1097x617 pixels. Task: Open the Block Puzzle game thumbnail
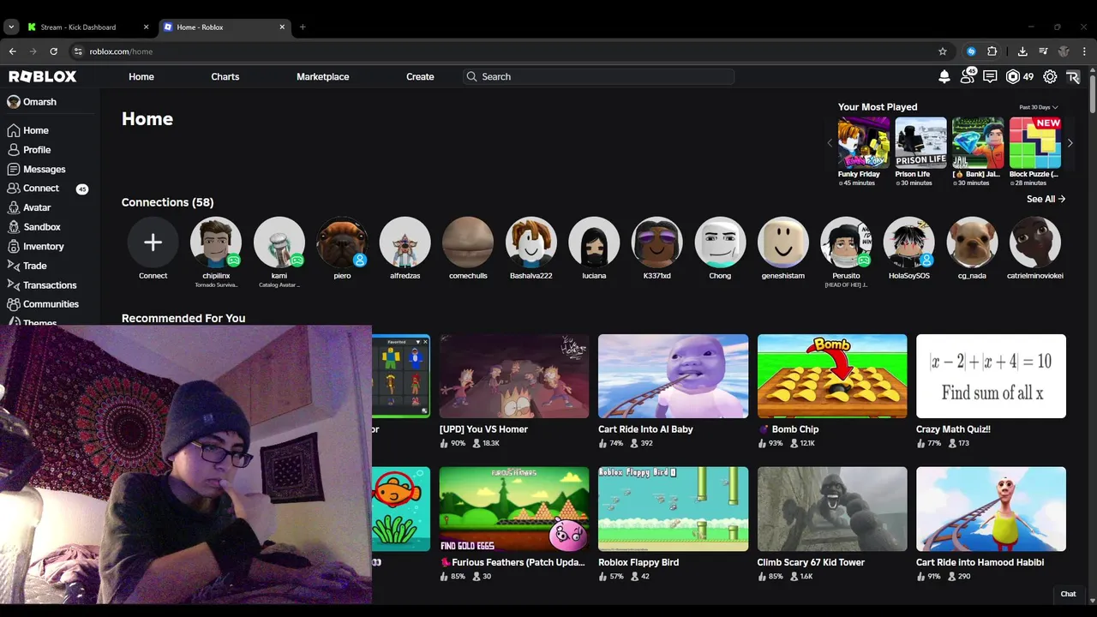tap(1035, 143)
